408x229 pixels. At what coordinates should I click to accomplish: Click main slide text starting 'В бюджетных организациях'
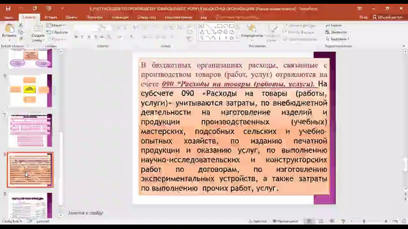pyautogui.click(x=234, y=127)
